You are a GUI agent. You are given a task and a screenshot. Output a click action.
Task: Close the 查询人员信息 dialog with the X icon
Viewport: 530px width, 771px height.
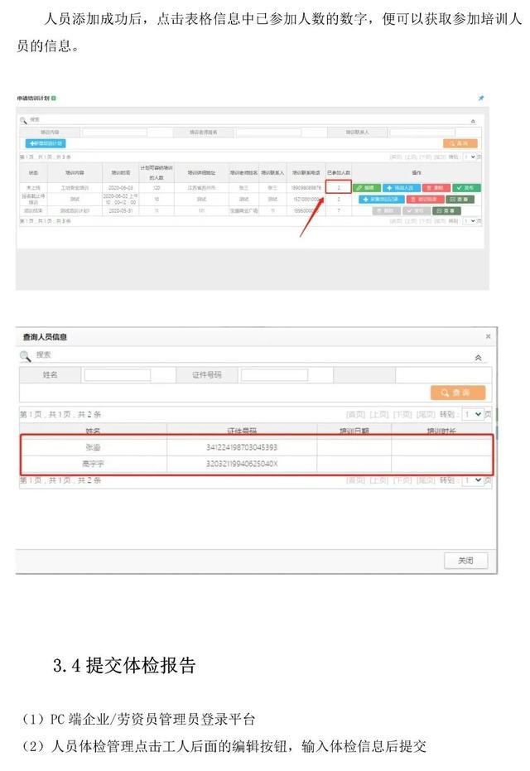coord(488,336)
